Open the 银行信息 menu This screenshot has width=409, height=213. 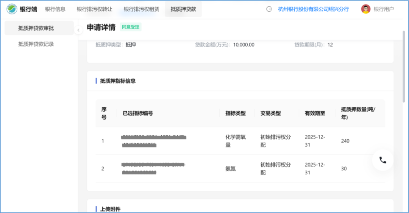coord(55,9)
